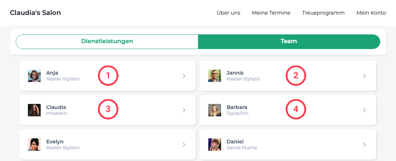Image resolution: width=396 pixels, height=161 pixels.
Task: Click the Claudia's Salon logo title
Action: [x=35, y=13]
